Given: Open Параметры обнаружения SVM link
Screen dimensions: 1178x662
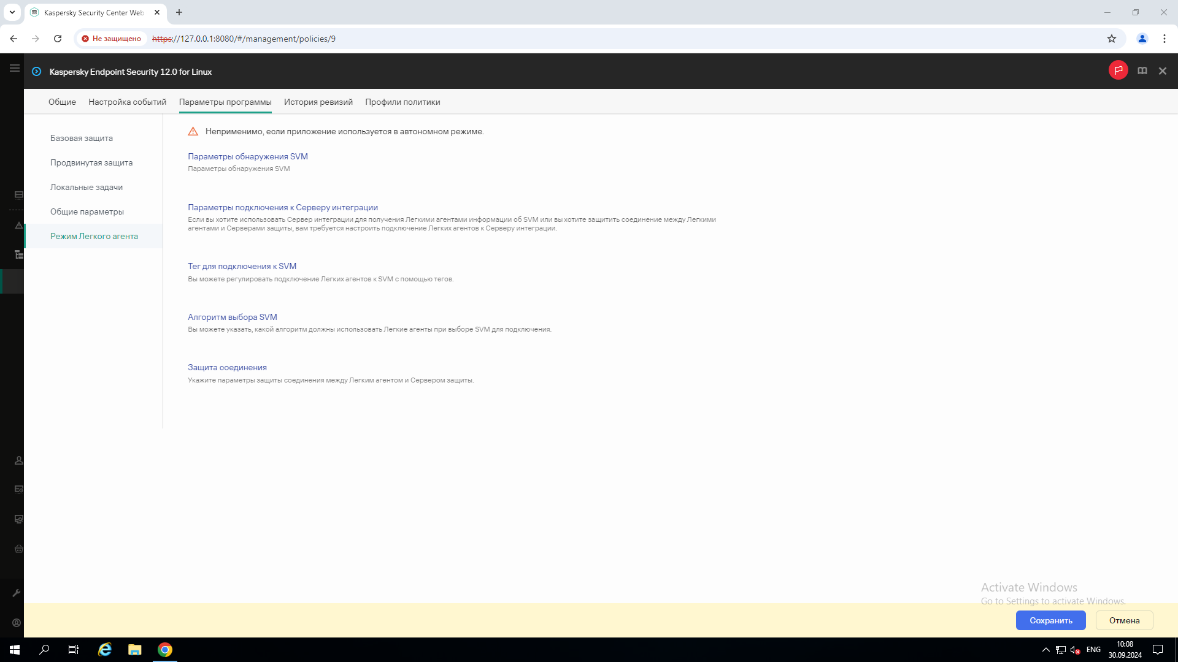Looking at the screenshot, I should [x=248, y=156].
